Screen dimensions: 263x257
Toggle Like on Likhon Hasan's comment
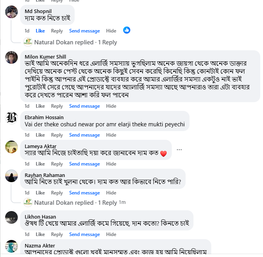tap(40, 234)
